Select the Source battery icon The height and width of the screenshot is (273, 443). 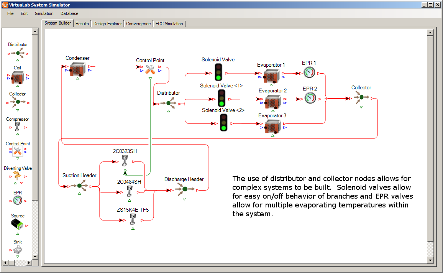[18, 225]
